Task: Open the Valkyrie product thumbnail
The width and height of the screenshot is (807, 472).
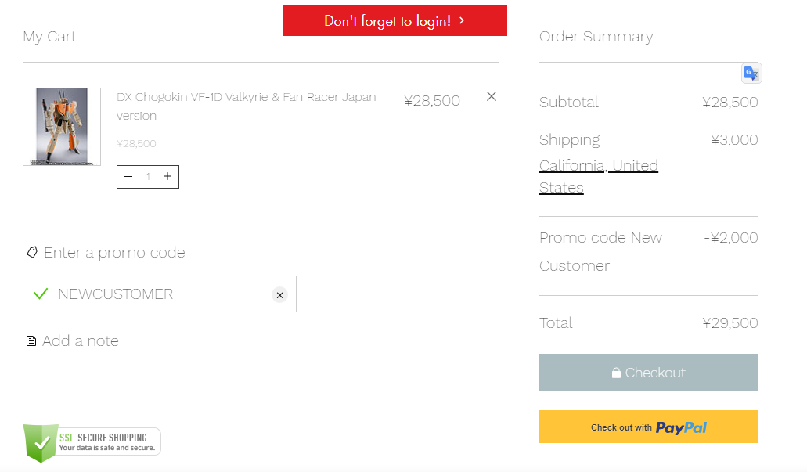Action: [x=62, y=127]
